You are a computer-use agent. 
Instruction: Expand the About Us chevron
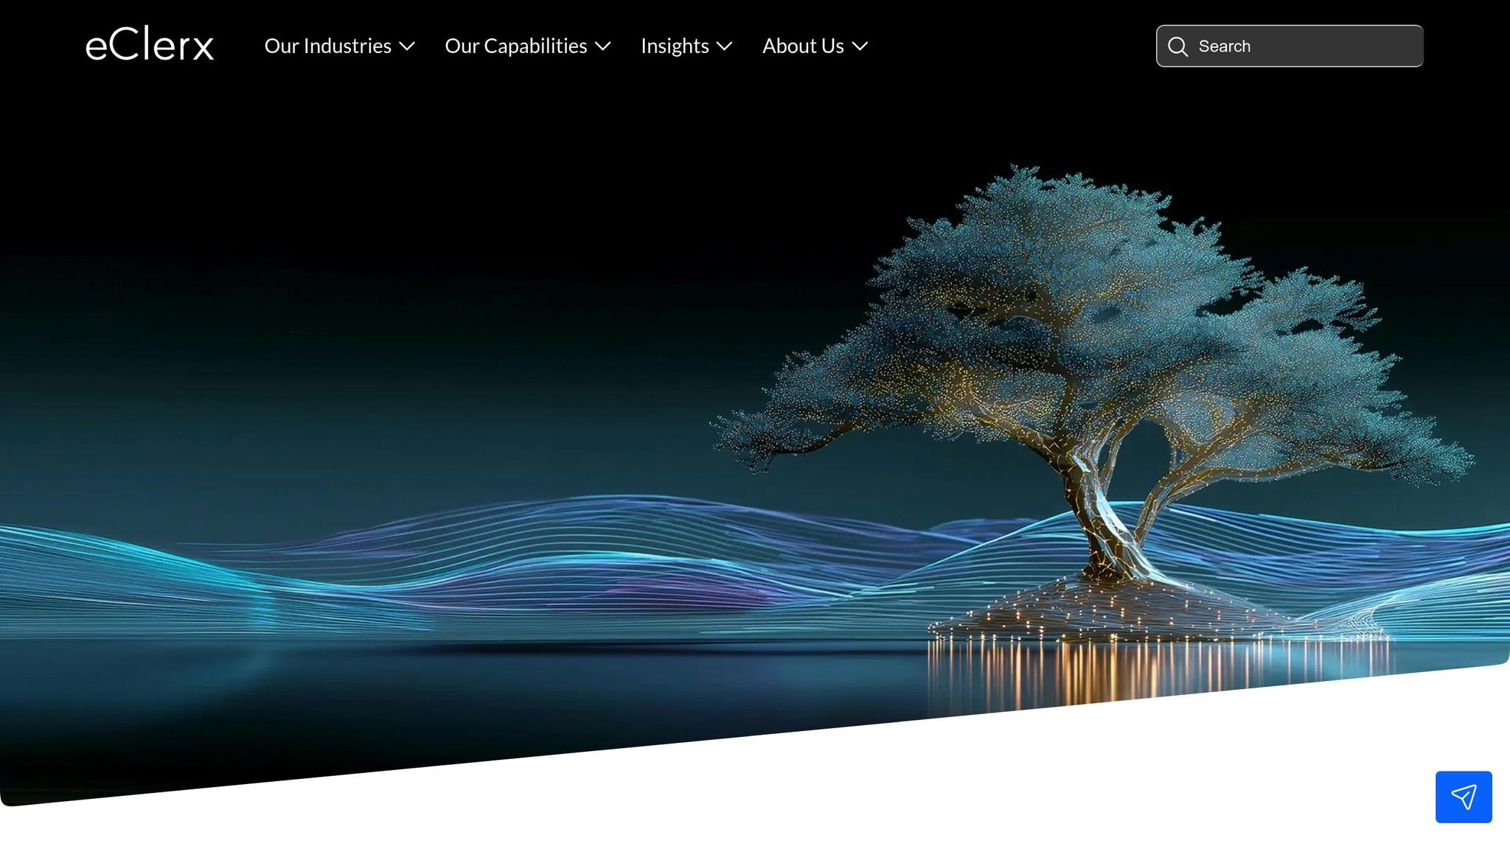click(860, 46)
